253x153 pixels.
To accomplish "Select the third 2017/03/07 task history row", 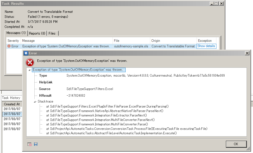I will tap(12, 119).
